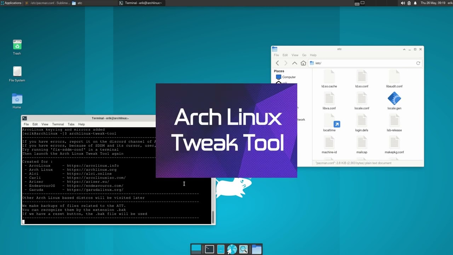
Task: Go to parent folder in file manager
Action: (x=294, y=63)
